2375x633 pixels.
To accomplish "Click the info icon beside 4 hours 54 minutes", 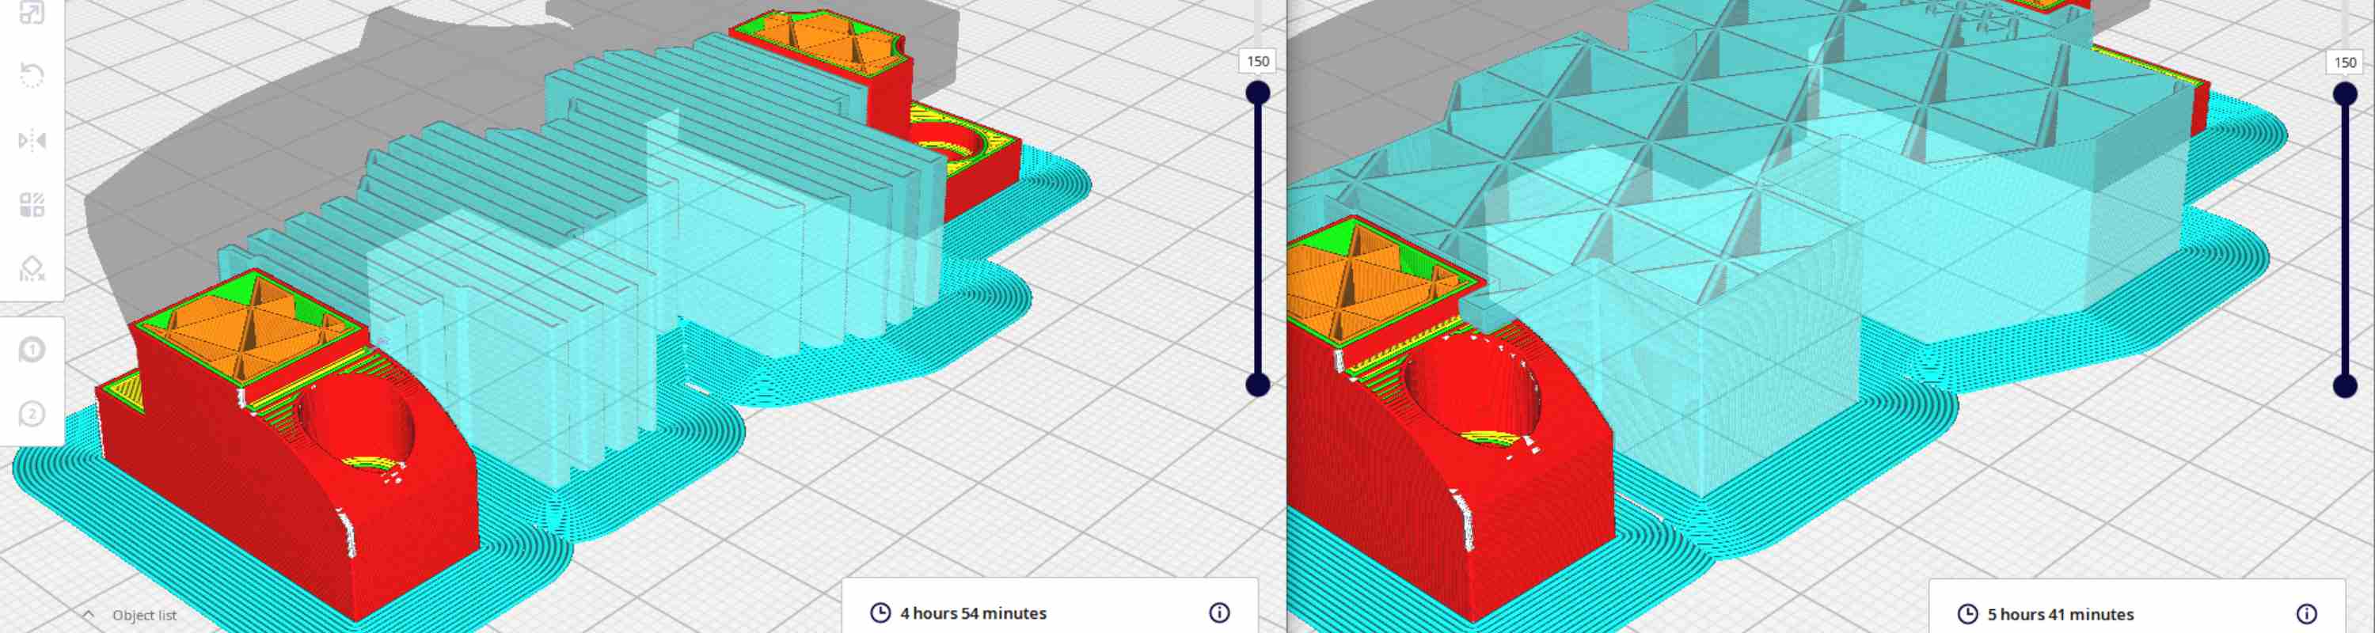I will click(1219, 612).
